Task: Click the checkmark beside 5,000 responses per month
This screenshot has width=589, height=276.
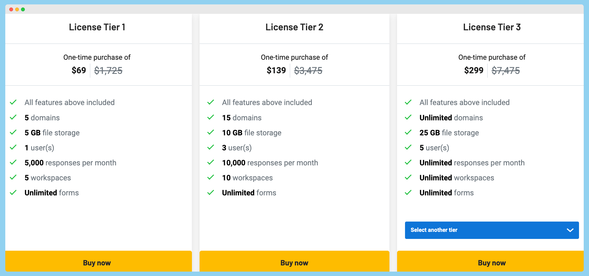Action: point(13,162)
